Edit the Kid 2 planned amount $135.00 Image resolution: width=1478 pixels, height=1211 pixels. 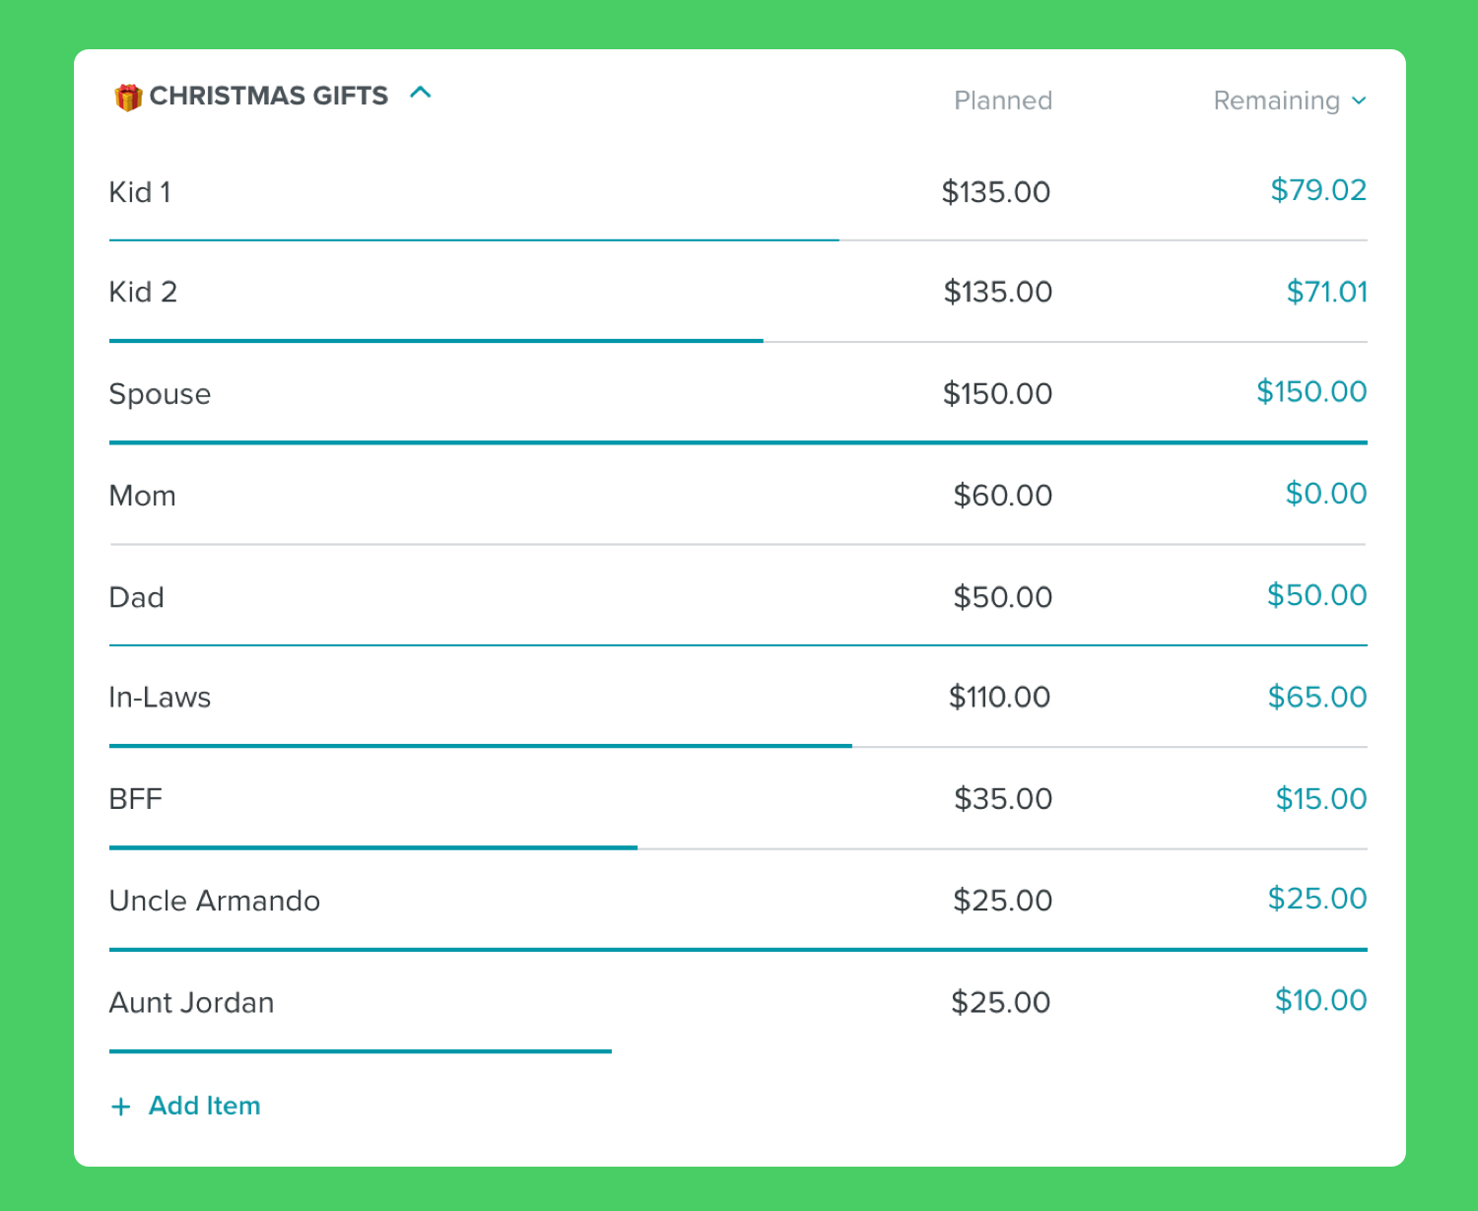[998, 292]
